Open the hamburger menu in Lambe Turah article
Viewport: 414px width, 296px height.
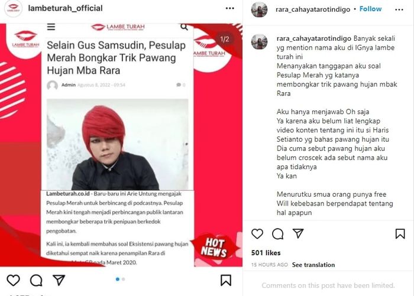[x=51, y=27]
